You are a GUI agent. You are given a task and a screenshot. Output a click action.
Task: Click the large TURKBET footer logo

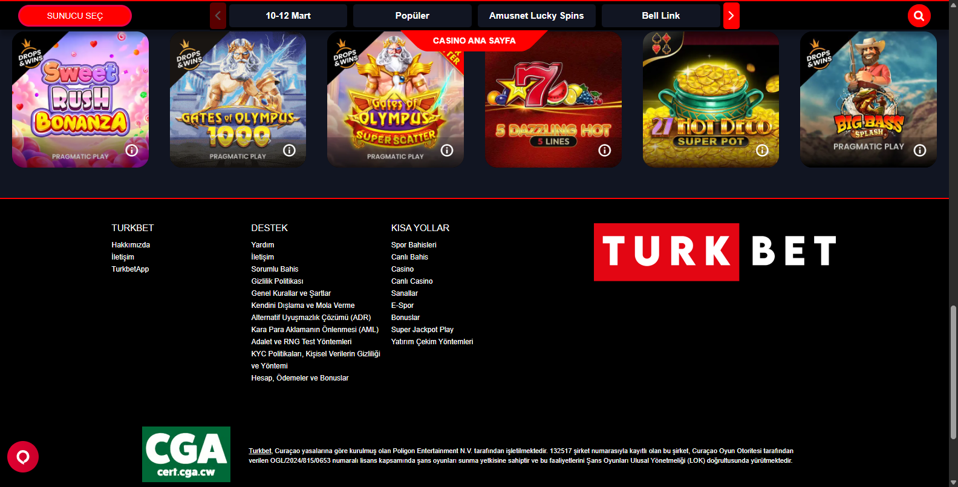pyautogui.click(x=715, y=252)
